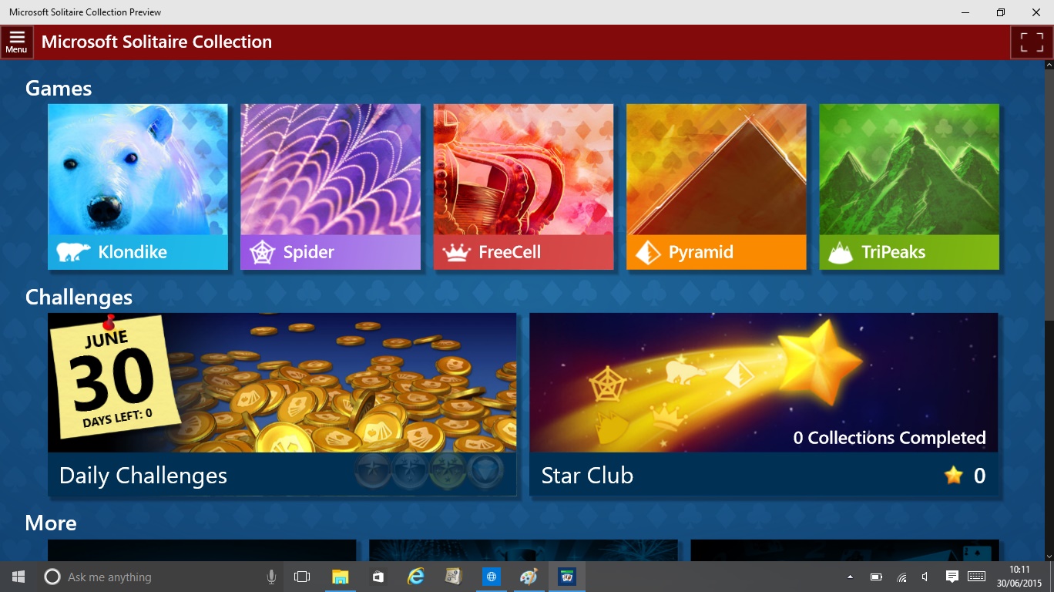Launch Internet Explorer from the taskbar
The width and height of the screenshot is (1054, 592).
415,577
